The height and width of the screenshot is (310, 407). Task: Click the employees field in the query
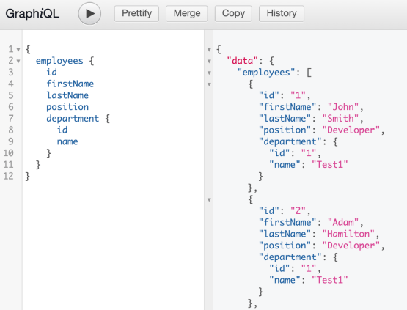point(59,61)
